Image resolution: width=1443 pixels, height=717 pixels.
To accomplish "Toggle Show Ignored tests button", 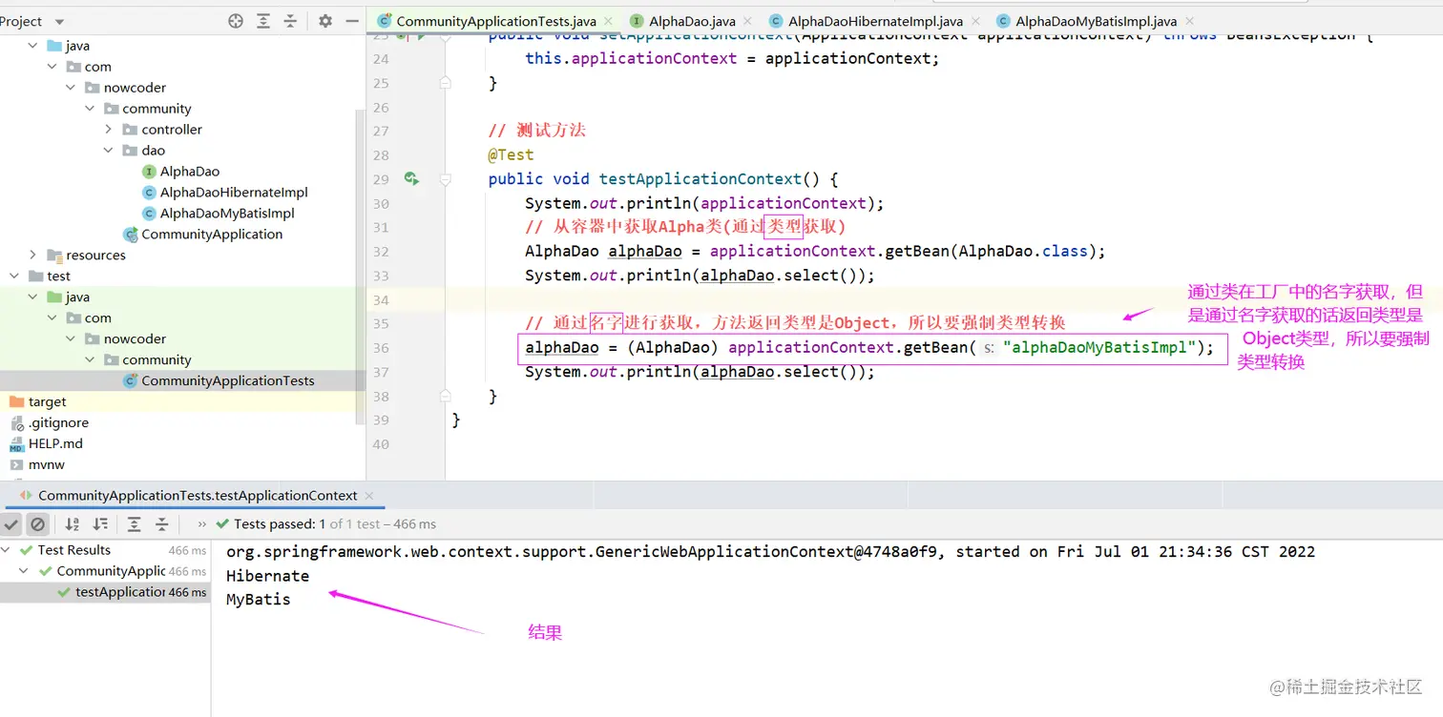I will [37, 524].
